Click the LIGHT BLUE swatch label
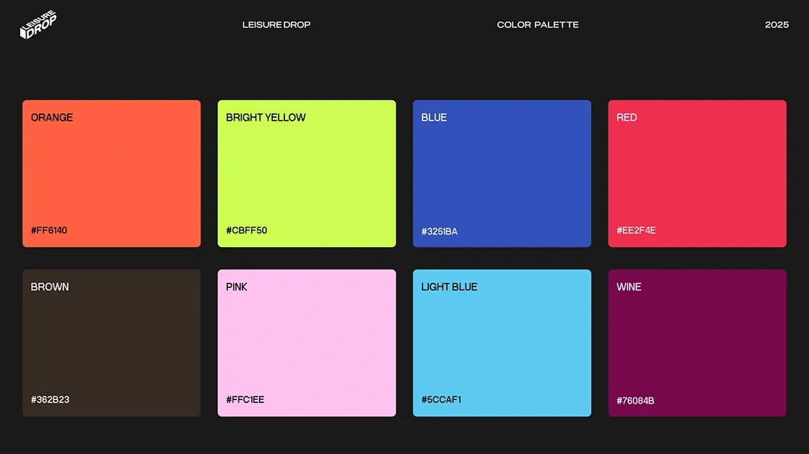 click(x=449, y=287)
